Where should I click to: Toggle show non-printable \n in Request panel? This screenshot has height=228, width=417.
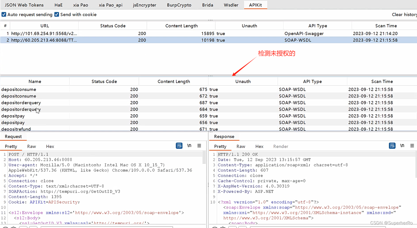pyautogui.click(x=189, y=146)
